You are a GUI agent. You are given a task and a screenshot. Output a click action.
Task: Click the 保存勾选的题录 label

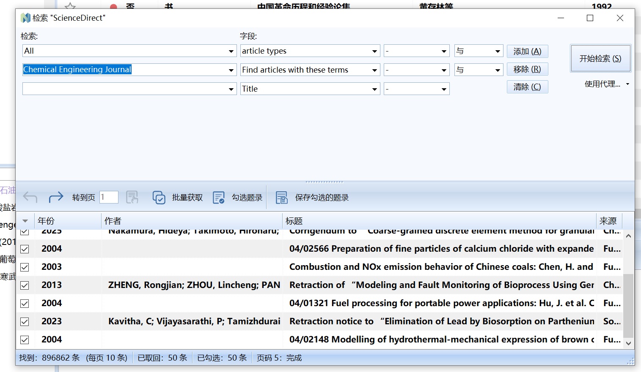[x=322, y=198]
